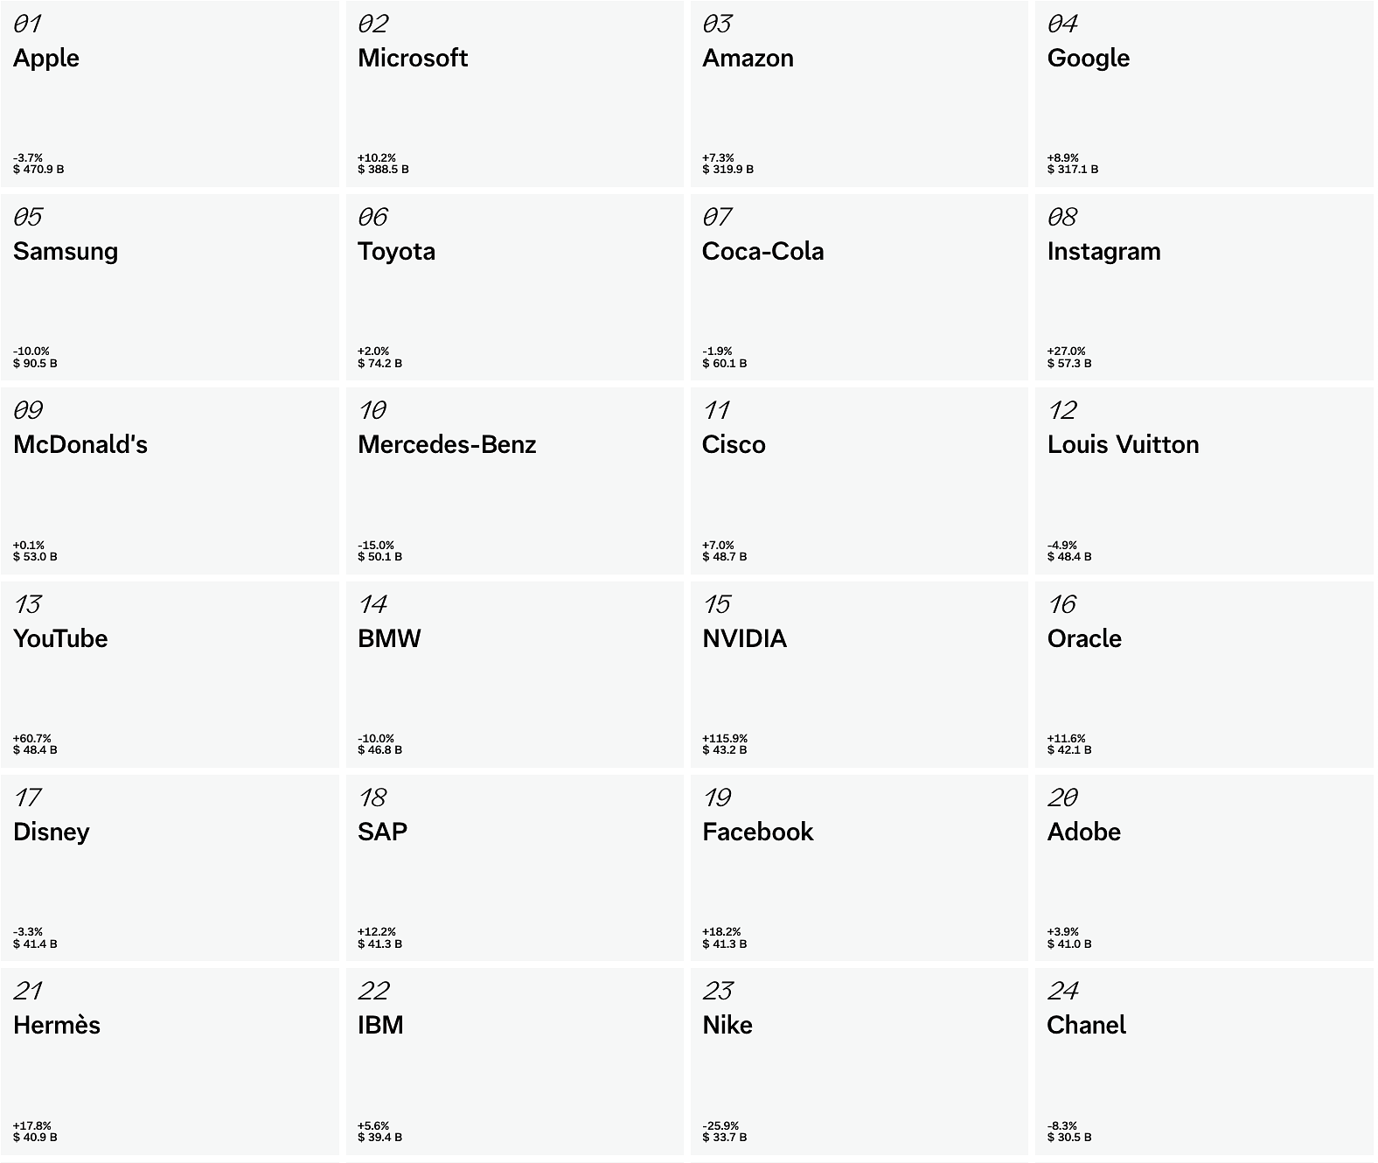The image size is (1378, 1163).
Task: Open the Coca-Cola brand card
Action: tap(859, 288)
